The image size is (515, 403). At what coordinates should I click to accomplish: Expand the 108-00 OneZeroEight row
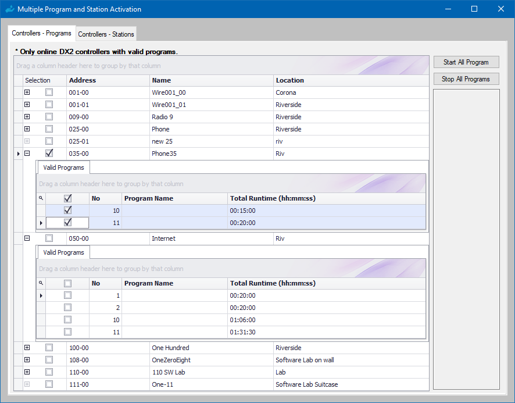pyautogui.click(x=27, y=359)
